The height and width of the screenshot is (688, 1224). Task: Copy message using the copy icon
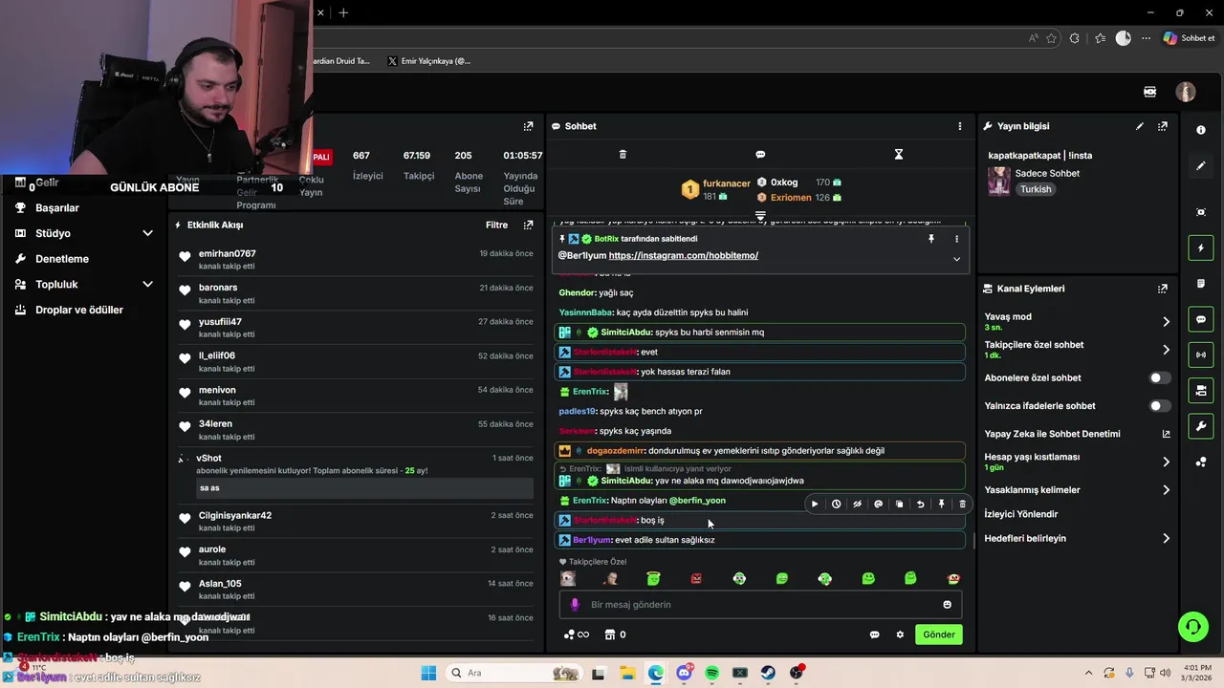click(899, 504)
